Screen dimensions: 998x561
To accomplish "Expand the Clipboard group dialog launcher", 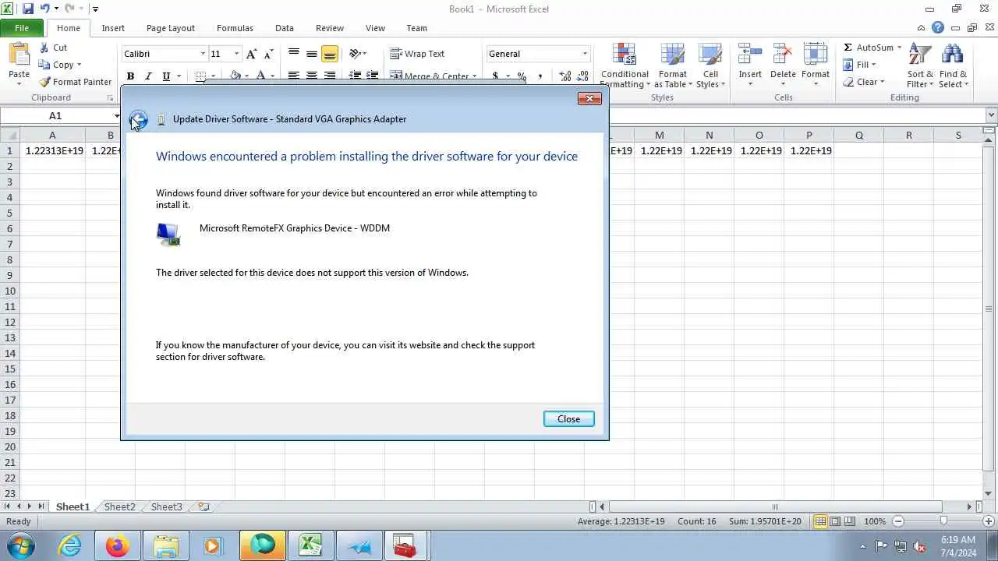I will coord(110,97).
